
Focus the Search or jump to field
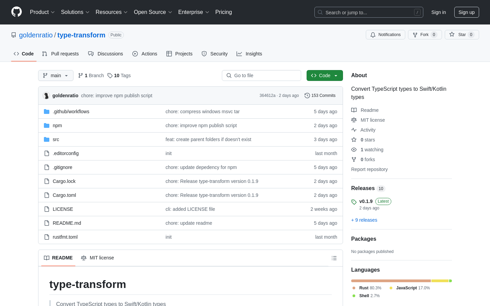(x=369, y=12)
